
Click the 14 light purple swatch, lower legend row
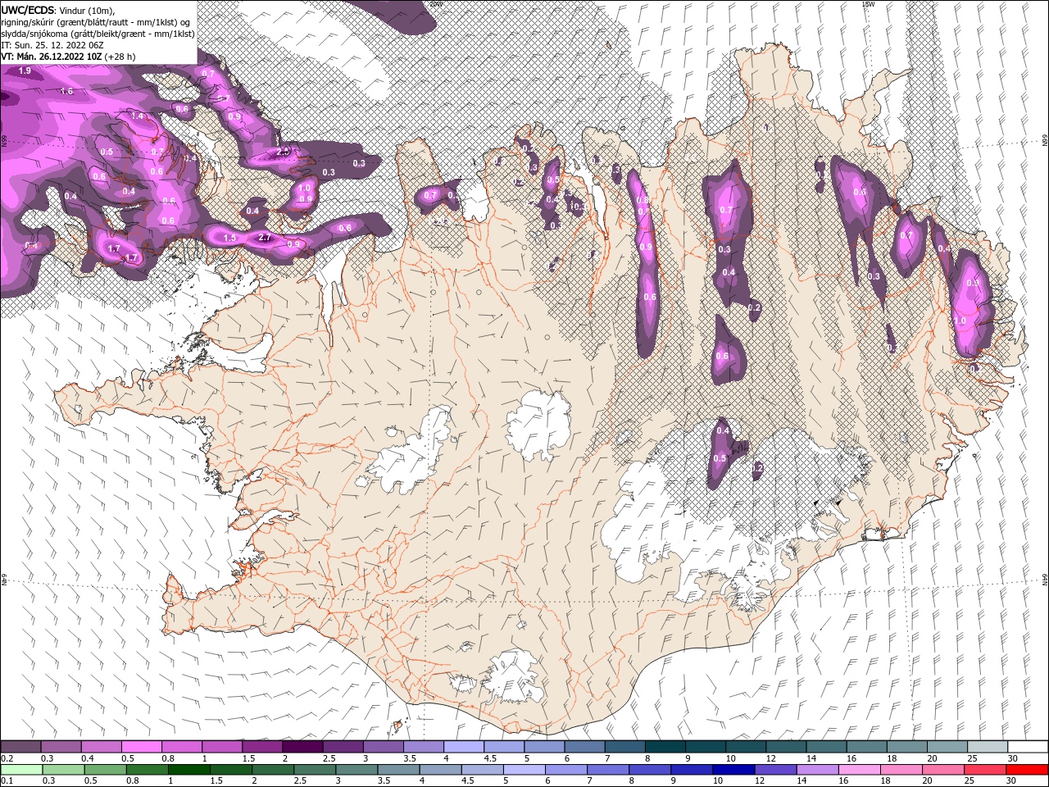(x=816, y=770)
